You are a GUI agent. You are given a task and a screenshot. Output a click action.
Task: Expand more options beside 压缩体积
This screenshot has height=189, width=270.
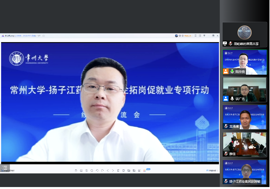click(x=218, y=170)
